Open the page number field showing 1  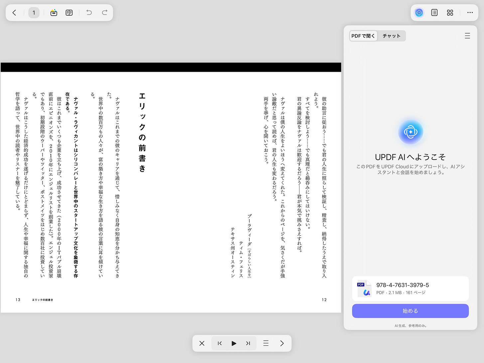point(34,13)
